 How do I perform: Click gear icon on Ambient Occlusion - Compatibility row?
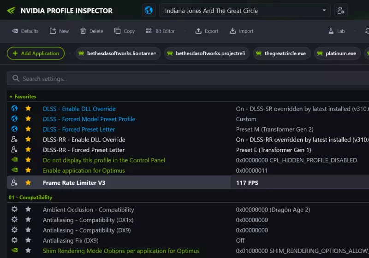tap(14, 209)
